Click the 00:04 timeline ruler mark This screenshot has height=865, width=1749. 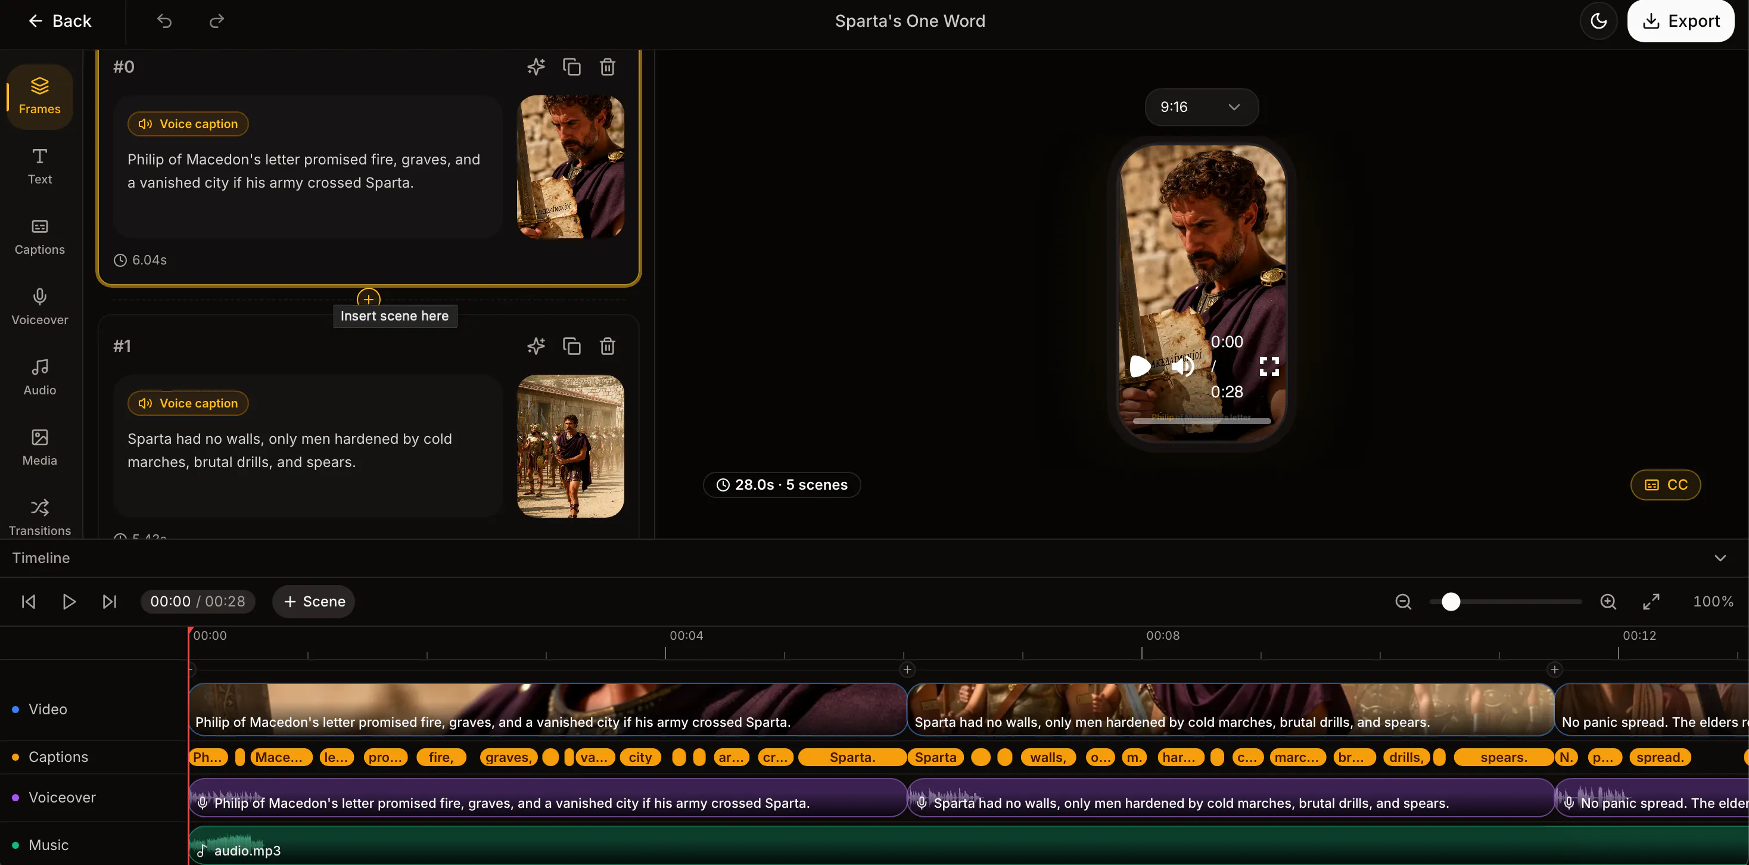[686, 636]
